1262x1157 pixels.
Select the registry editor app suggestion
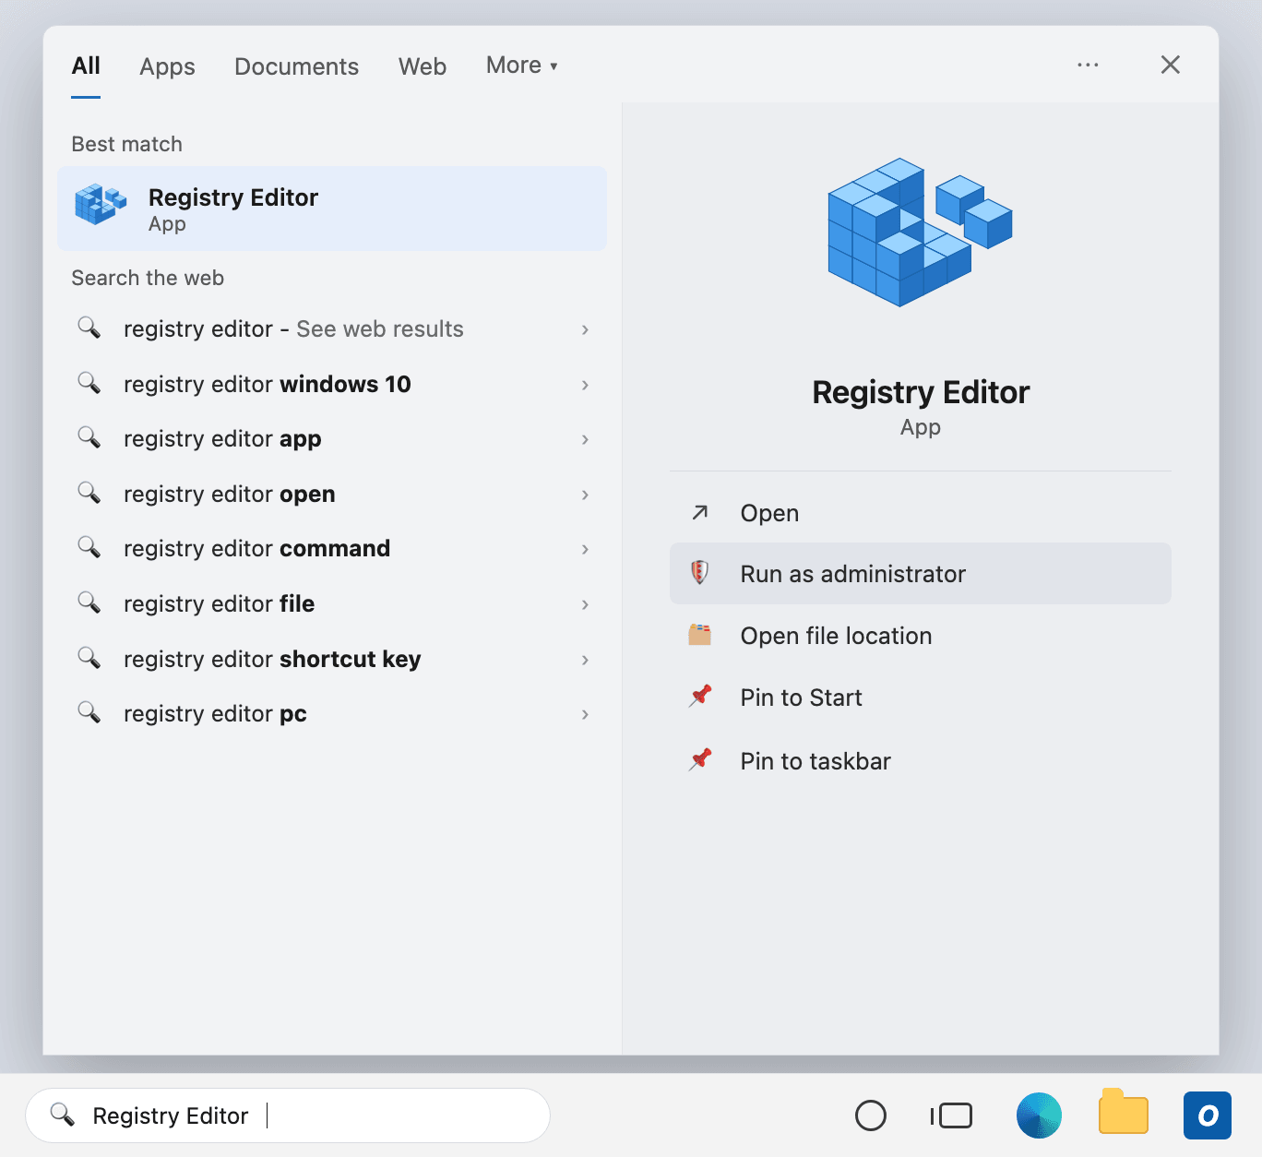332,439
